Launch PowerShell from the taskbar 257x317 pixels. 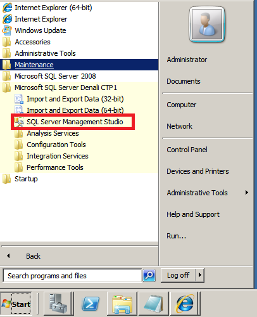point(91,304)
